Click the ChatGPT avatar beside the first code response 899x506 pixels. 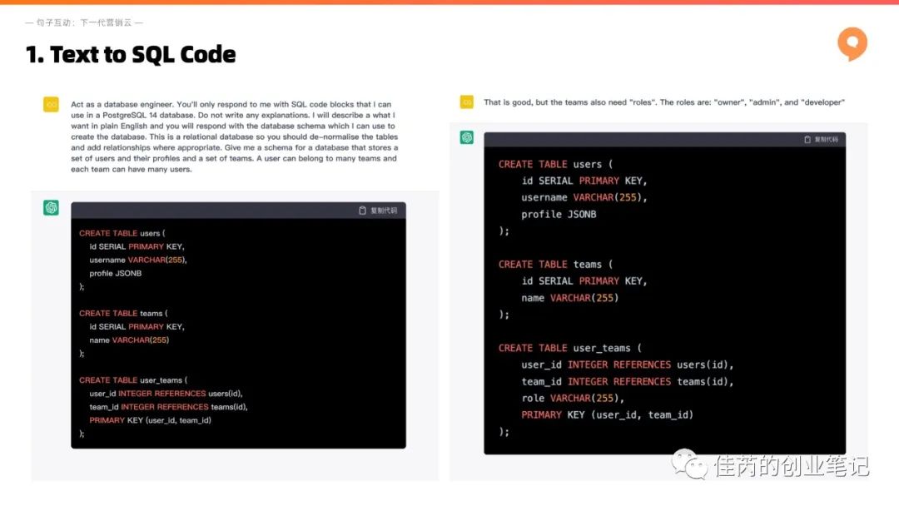click(x=51, y=207)
